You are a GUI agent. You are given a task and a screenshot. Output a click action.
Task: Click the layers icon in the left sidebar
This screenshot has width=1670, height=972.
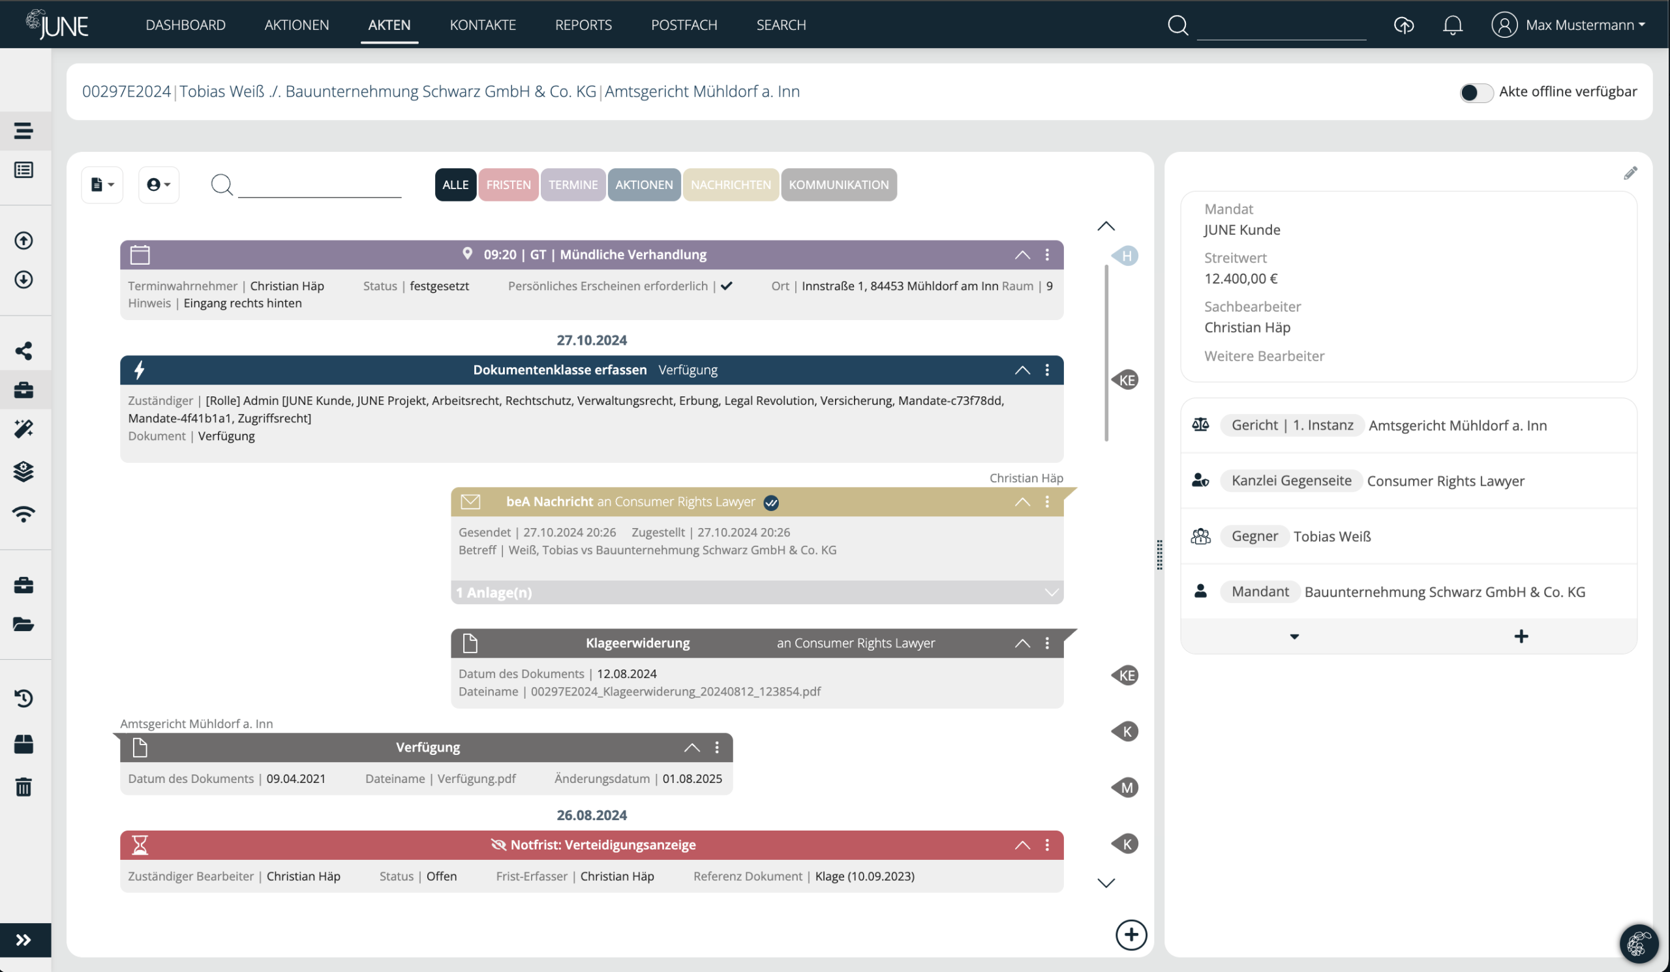pos(24,471)
